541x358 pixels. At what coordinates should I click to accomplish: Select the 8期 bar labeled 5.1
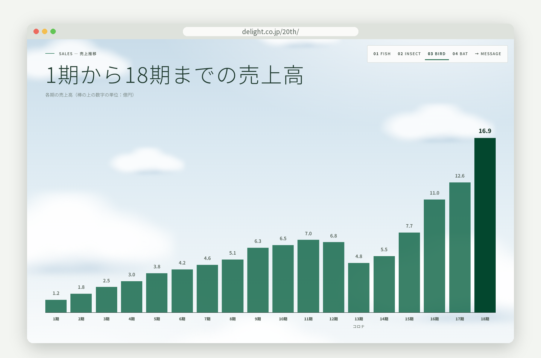(x=233, y=286)
